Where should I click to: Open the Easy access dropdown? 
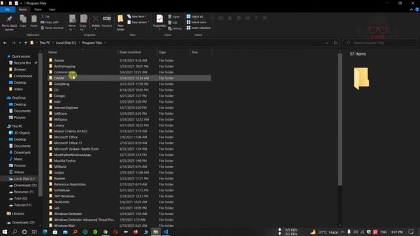click(x=138, y=22)
